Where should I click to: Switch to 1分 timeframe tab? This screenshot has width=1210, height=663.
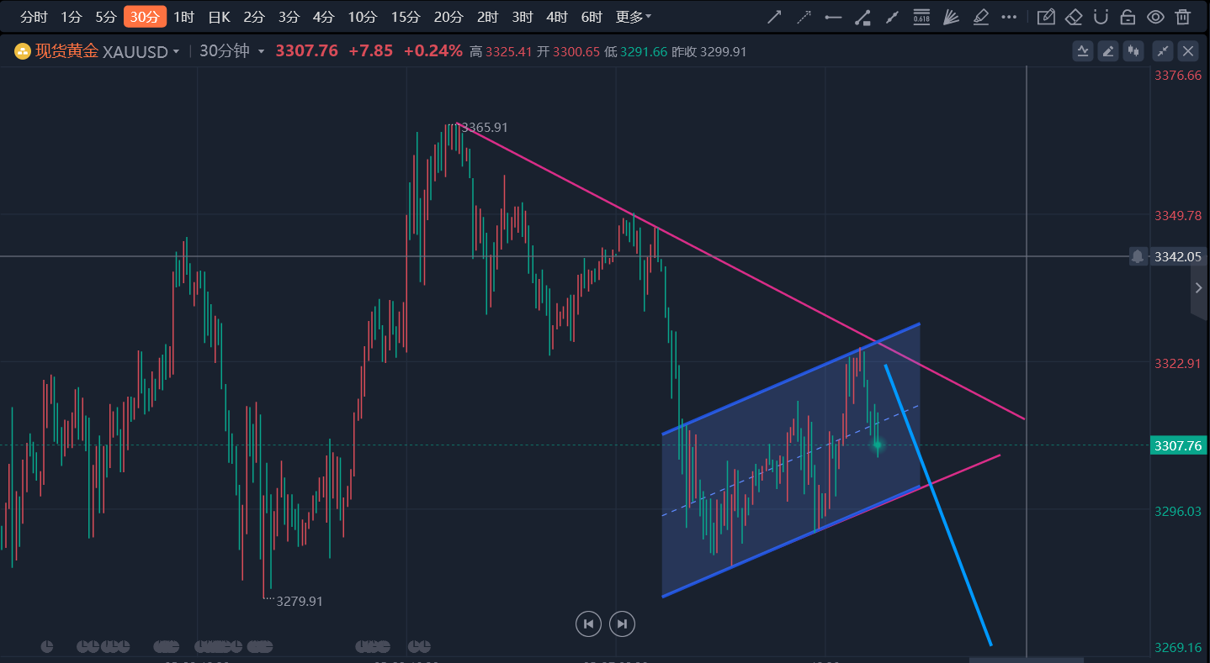pyautogui.click(x=72, y=17)
